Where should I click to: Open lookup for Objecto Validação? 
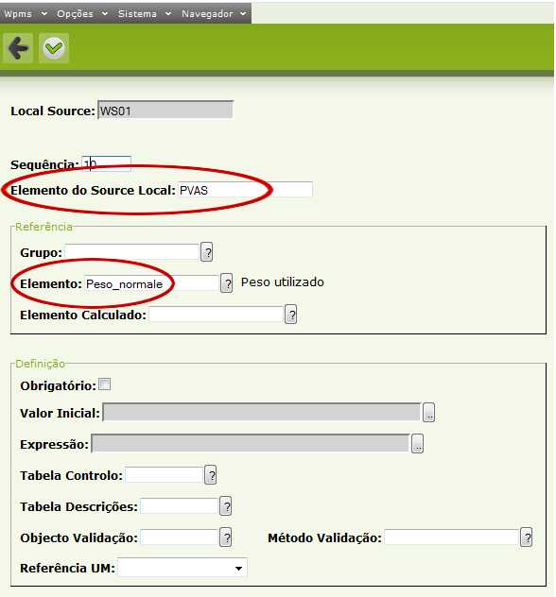tap(226, 537)
